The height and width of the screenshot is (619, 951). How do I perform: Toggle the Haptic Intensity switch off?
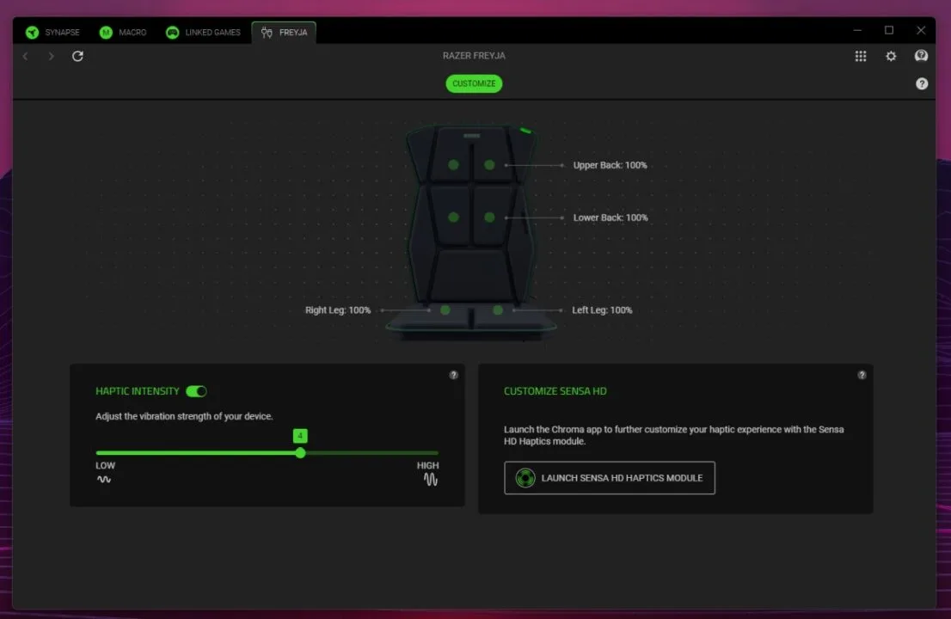(196, 391)
